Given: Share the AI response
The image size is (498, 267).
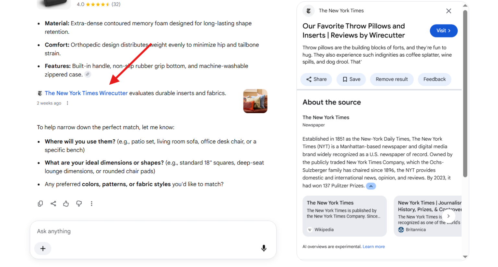Looking at the screenshot, I should coord(53,204).
